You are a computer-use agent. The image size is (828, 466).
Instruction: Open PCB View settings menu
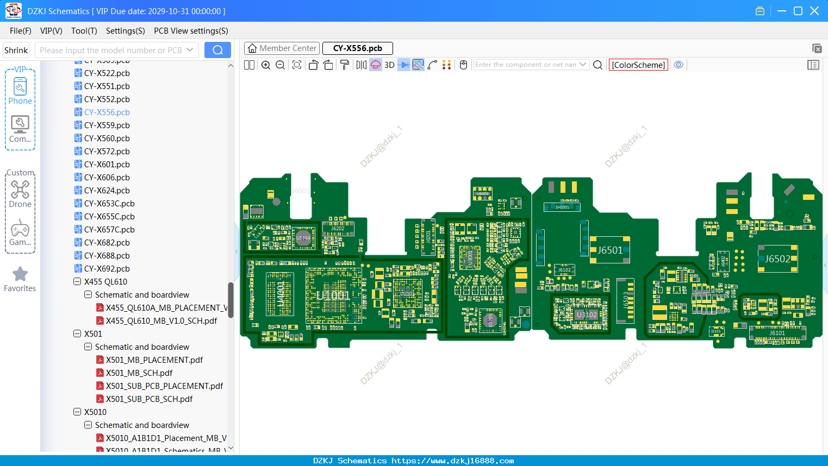click(191, 31)
